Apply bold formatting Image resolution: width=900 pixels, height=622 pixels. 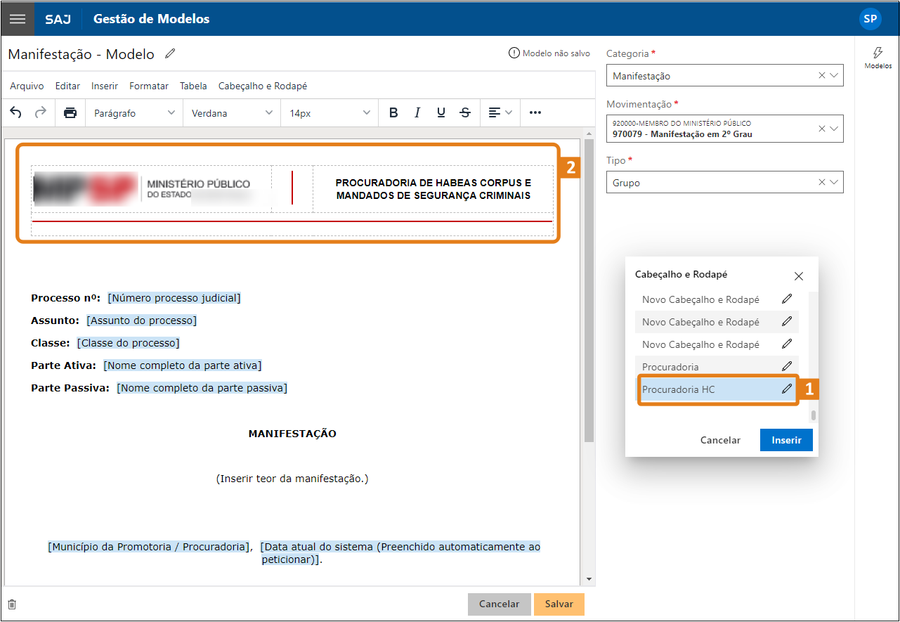393,112
